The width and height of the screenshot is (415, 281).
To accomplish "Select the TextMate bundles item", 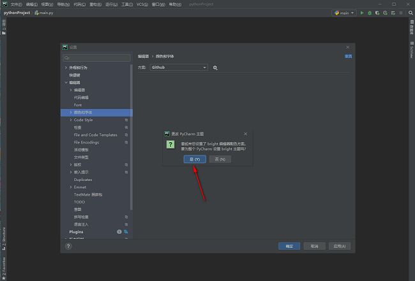I will [88, 194].
